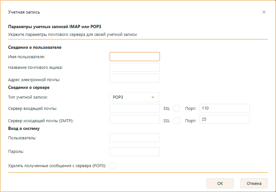The width and height of the screenshot is (276, 192).
Task: Expand the POP3 account type combo box
Action: tap(135, 97)
